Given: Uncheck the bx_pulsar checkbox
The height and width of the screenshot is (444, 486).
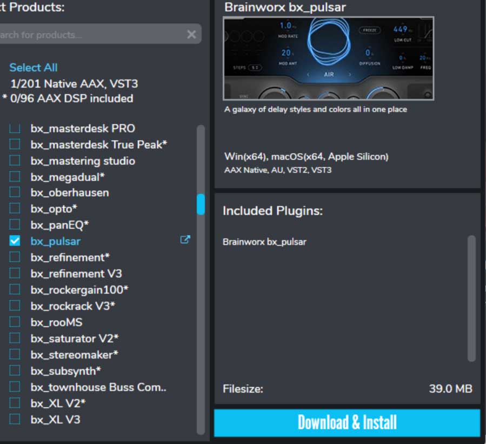Looking at the screenshot, I should tap(15, 241).
